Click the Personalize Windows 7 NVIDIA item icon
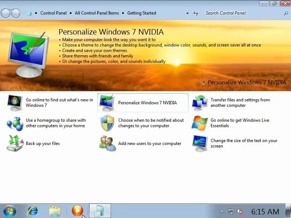This screenshot has width=291, height=218. [x=106, y=103]
